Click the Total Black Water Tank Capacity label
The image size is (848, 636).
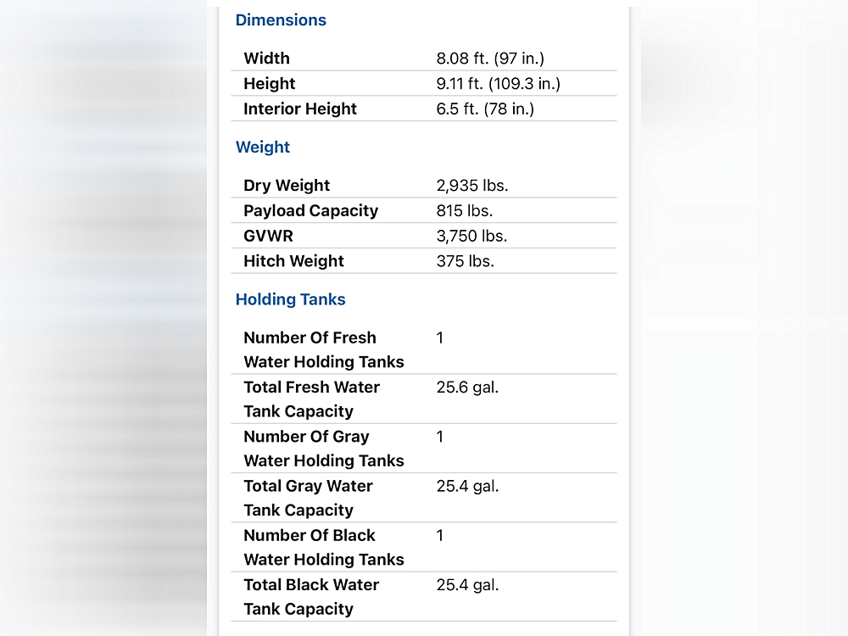point(311,596)
